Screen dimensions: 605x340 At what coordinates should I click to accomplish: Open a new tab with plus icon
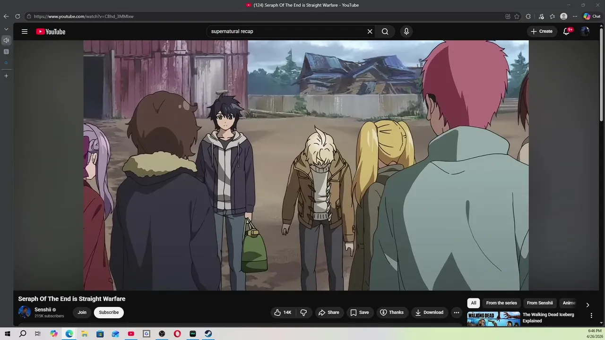[6, 76]
